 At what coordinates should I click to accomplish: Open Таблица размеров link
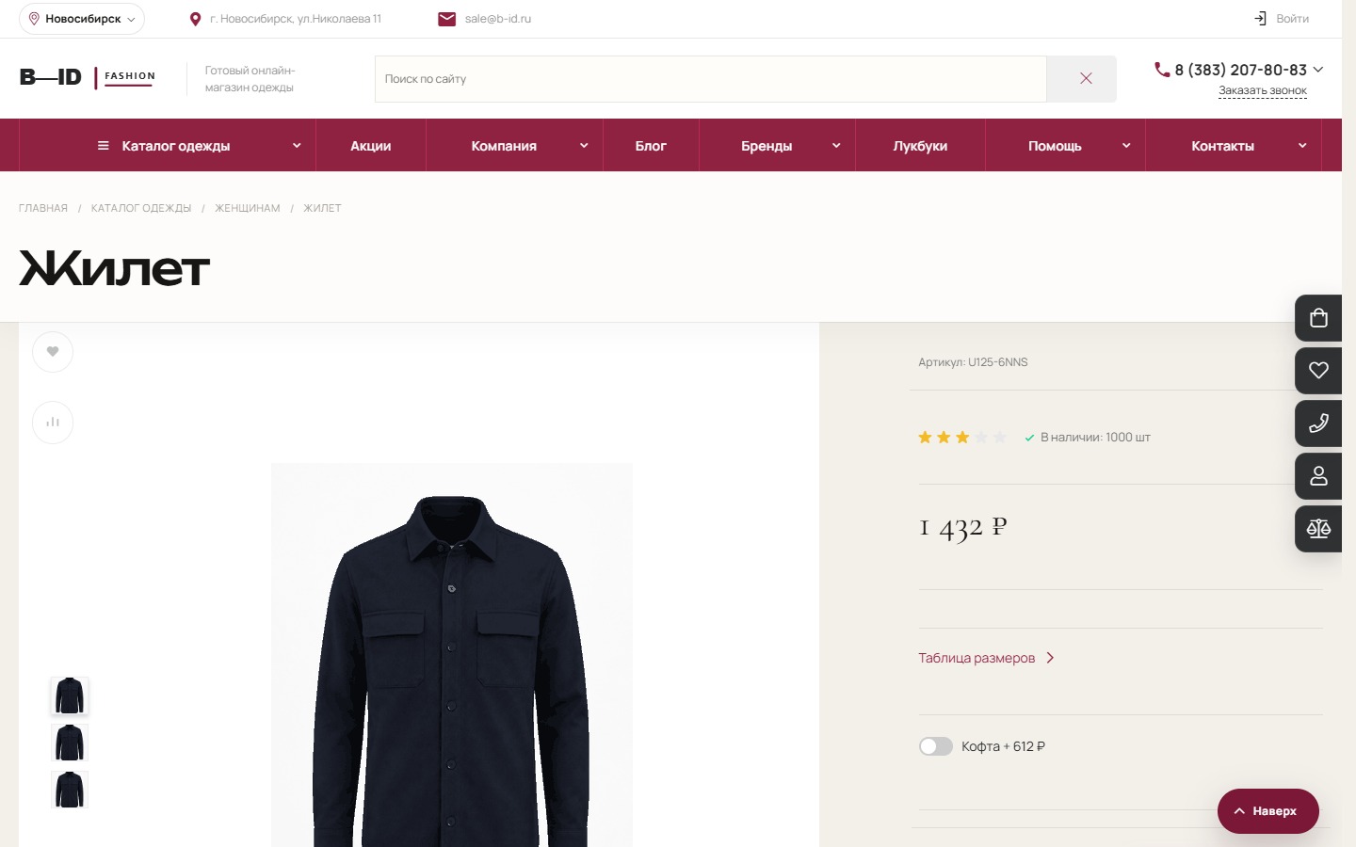pos(986,658)
